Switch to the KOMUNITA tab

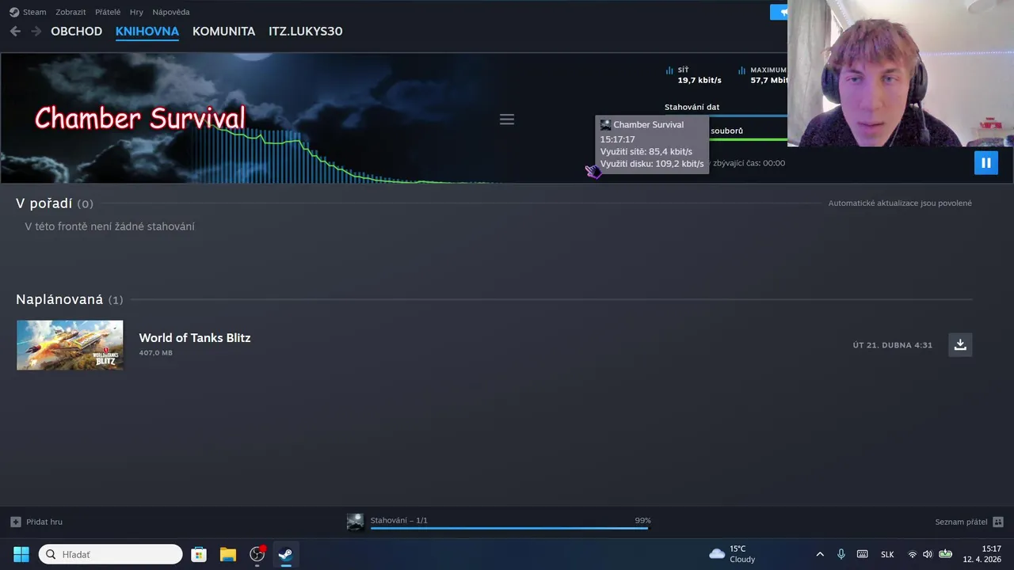223,31
